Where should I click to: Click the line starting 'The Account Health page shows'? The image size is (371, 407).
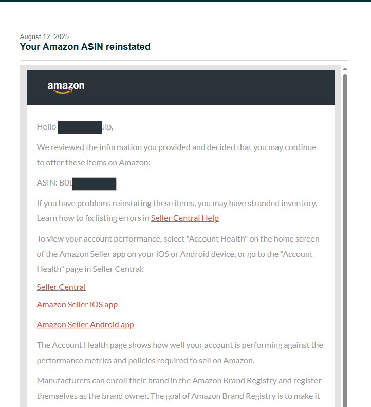pyautogui.click(x=180, y=345)
